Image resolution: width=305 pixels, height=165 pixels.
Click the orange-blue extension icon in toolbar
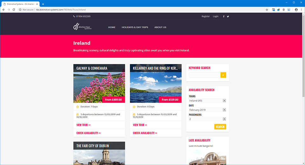[279, 10]
